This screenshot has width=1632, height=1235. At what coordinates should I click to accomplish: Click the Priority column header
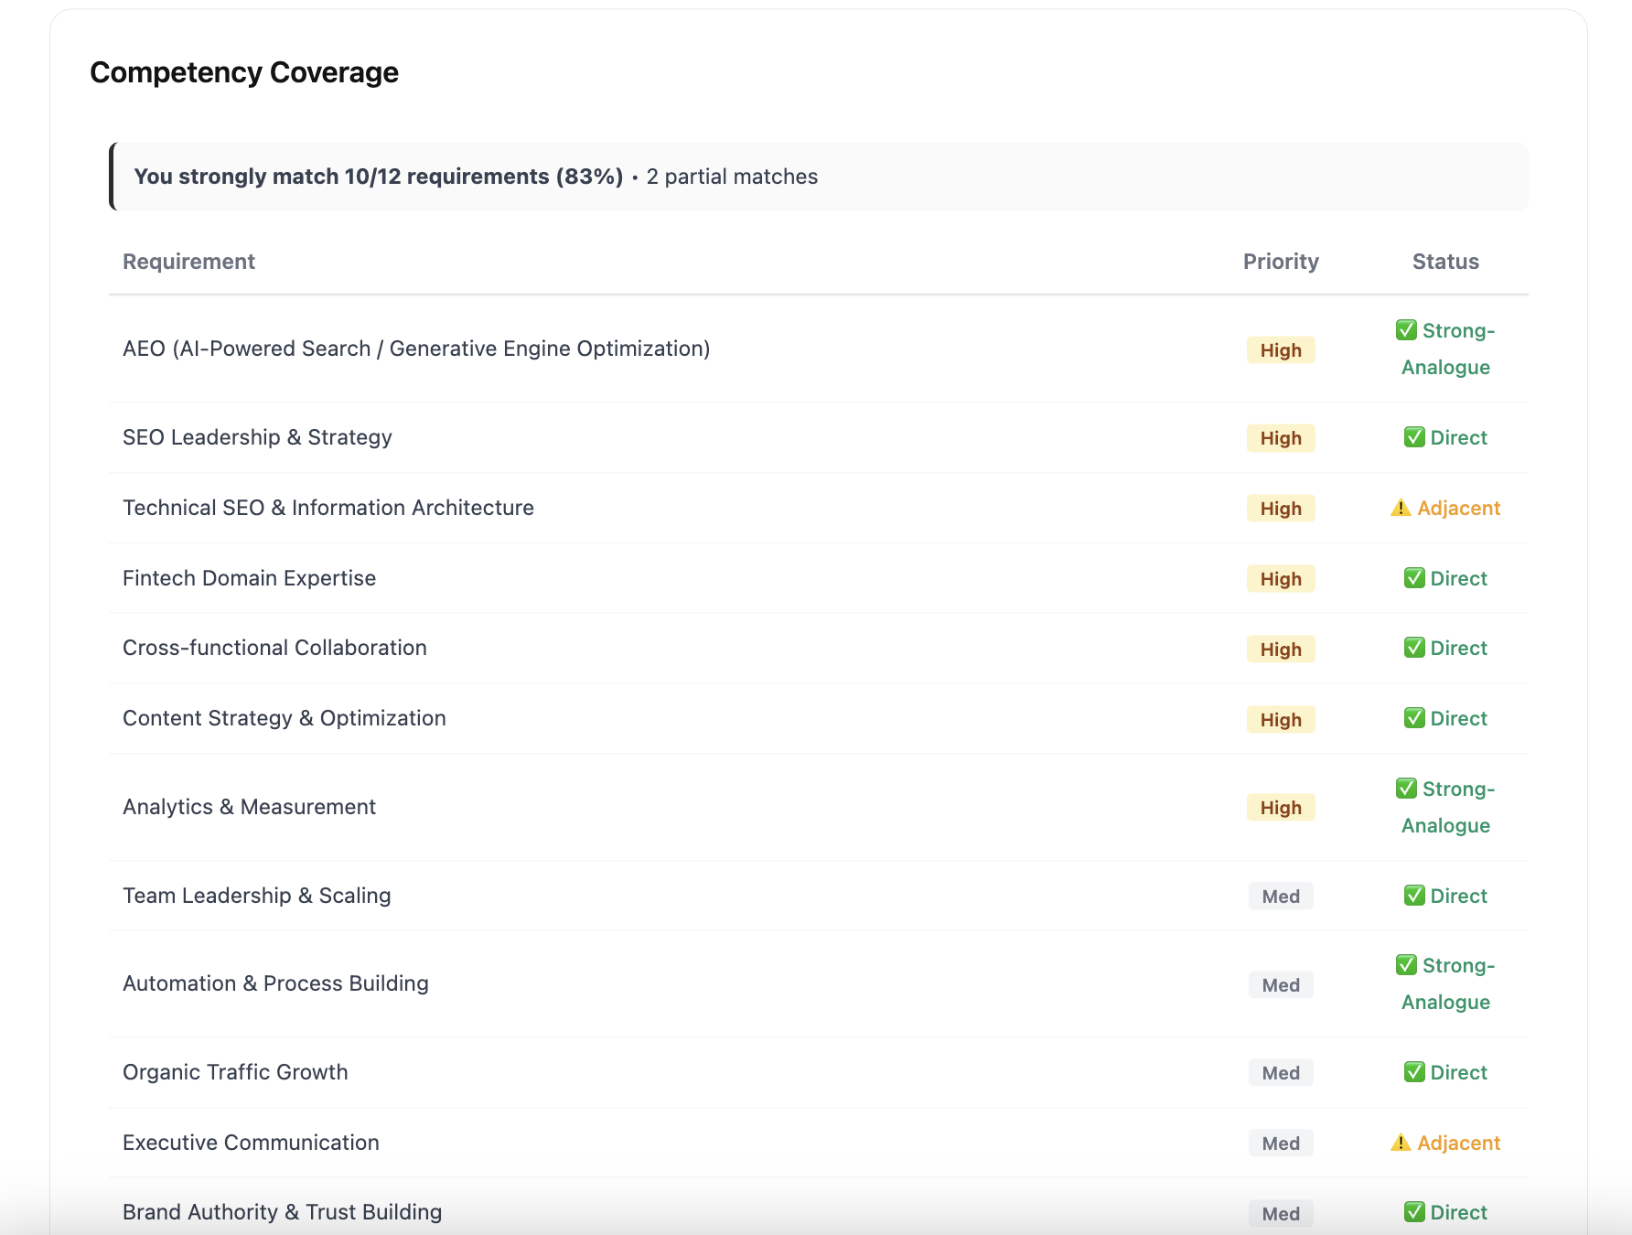point(1280,262)
